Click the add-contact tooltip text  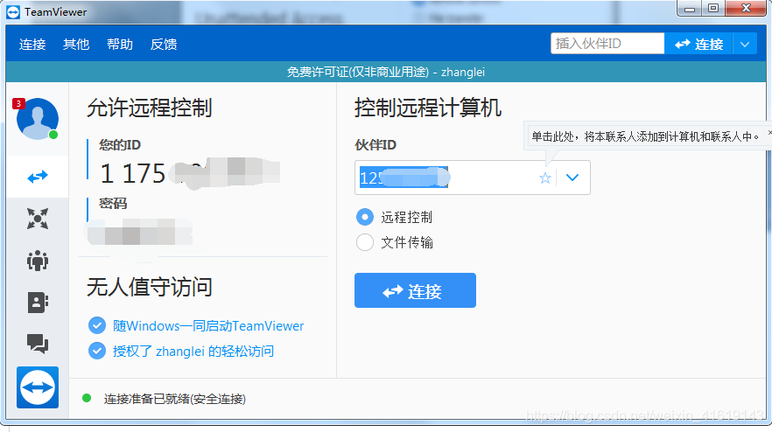click(645, 136)
